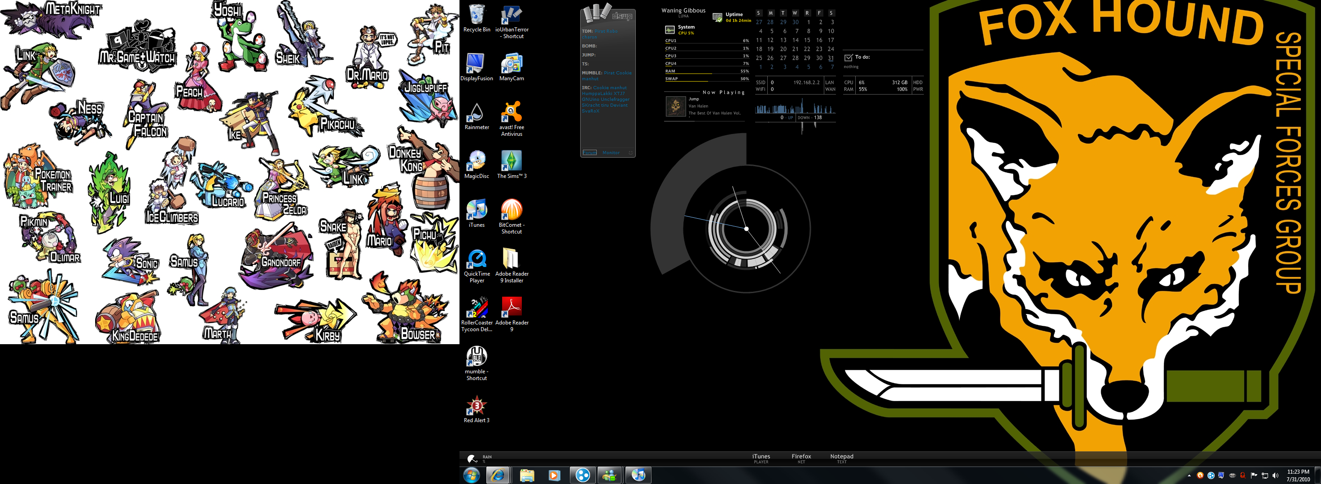Click the DisplayFusion monitor tray icon
Image resolution: width=1321 pixels, height=484 pixels.
pyautogui.click(x=1221, y=475)
